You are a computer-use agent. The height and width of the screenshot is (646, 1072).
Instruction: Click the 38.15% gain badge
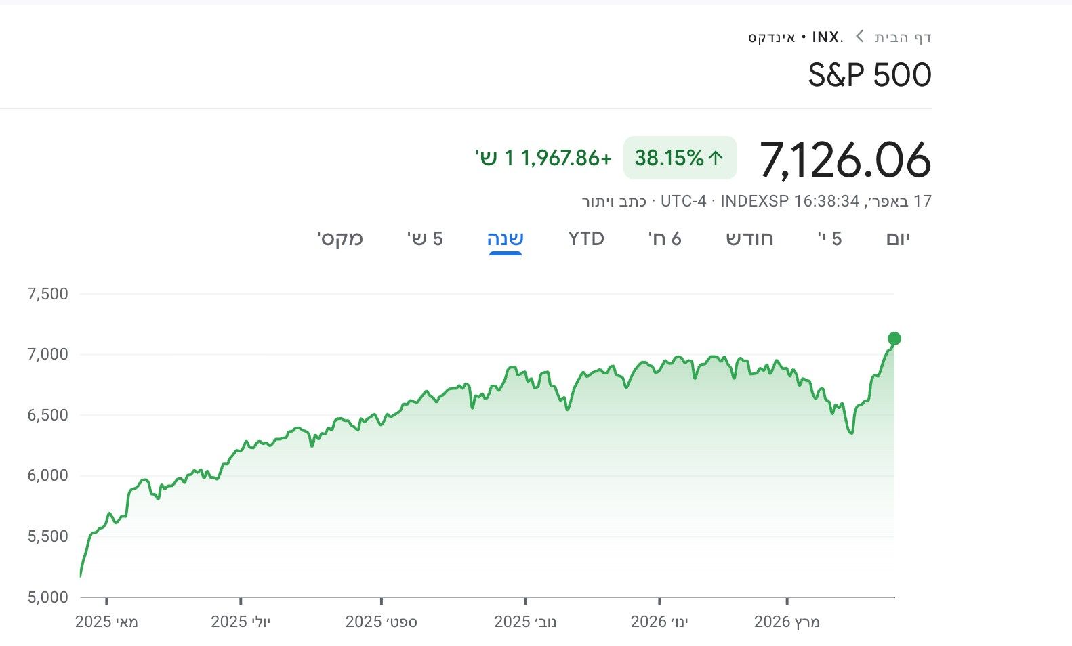point(680,158)
